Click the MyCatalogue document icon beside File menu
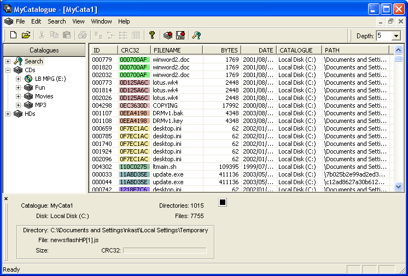Viewport: 408px width, 276px height. tap(9, 21)
